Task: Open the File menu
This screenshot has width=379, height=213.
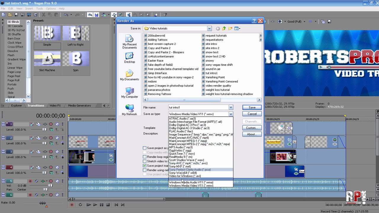Action: point(3,9)
